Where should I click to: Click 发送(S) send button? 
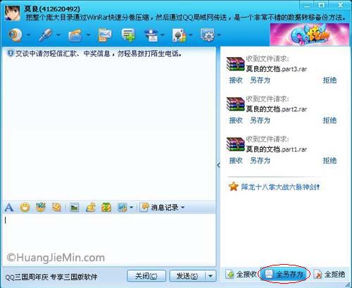187,276
